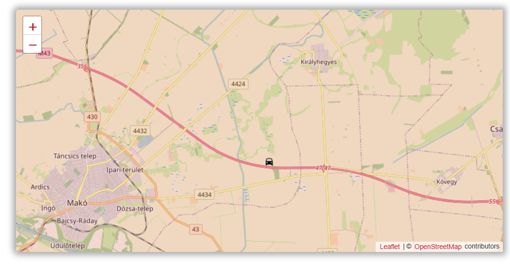Viewport: 510px width, 265px height.
Task: Click the 4432 road shield
Action: pyautogui.click(x=140, y=131)
